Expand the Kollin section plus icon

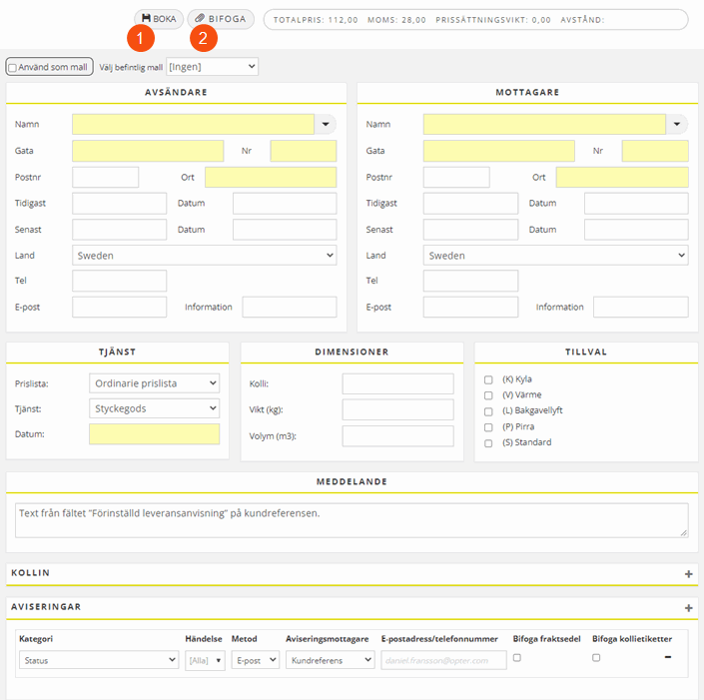click(688, 574)
